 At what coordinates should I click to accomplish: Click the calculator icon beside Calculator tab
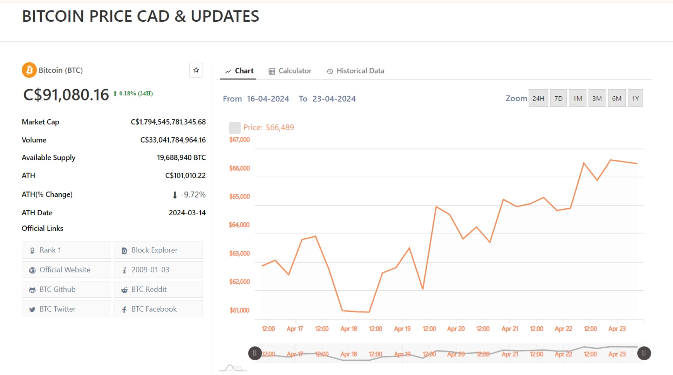click(x=272, y=71)
